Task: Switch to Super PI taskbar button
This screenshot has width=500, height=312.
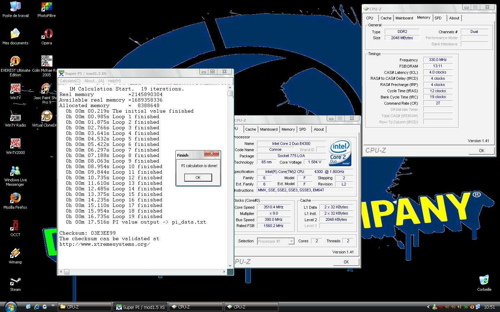Action: click(x=141, y=307)
